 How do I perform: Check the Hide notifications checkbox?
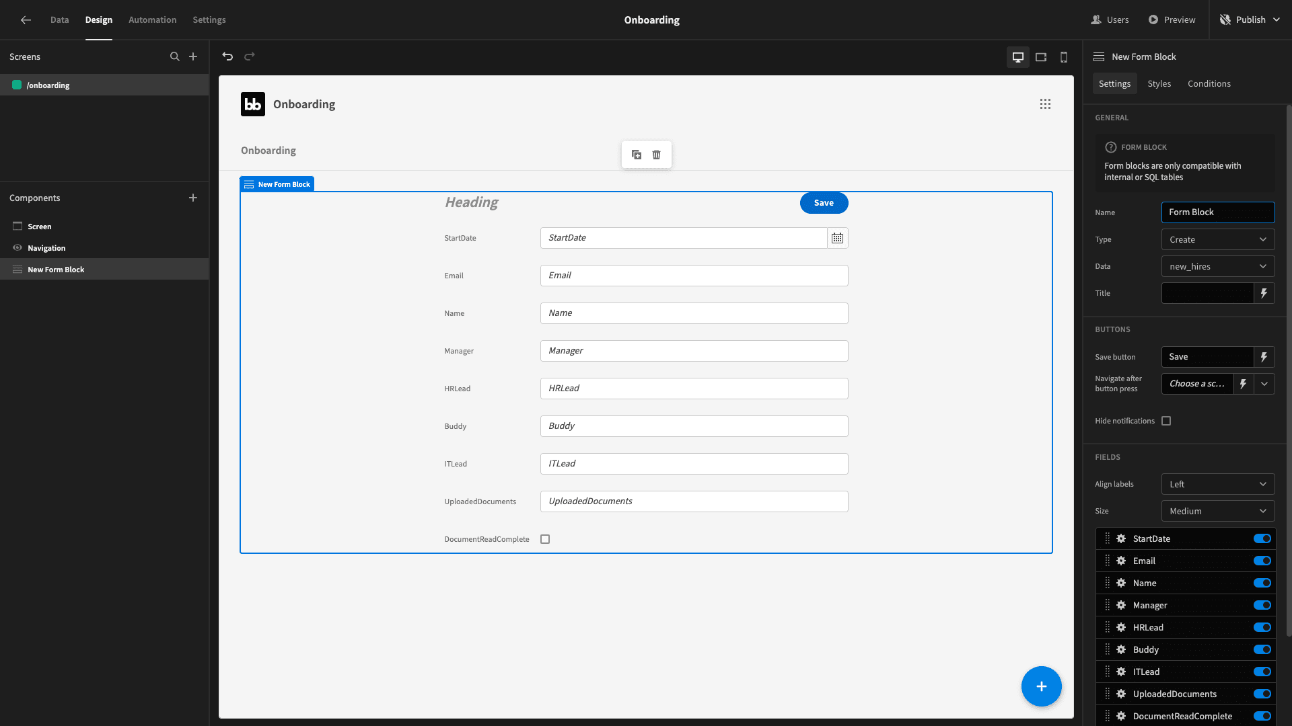tap(1166, 421)
